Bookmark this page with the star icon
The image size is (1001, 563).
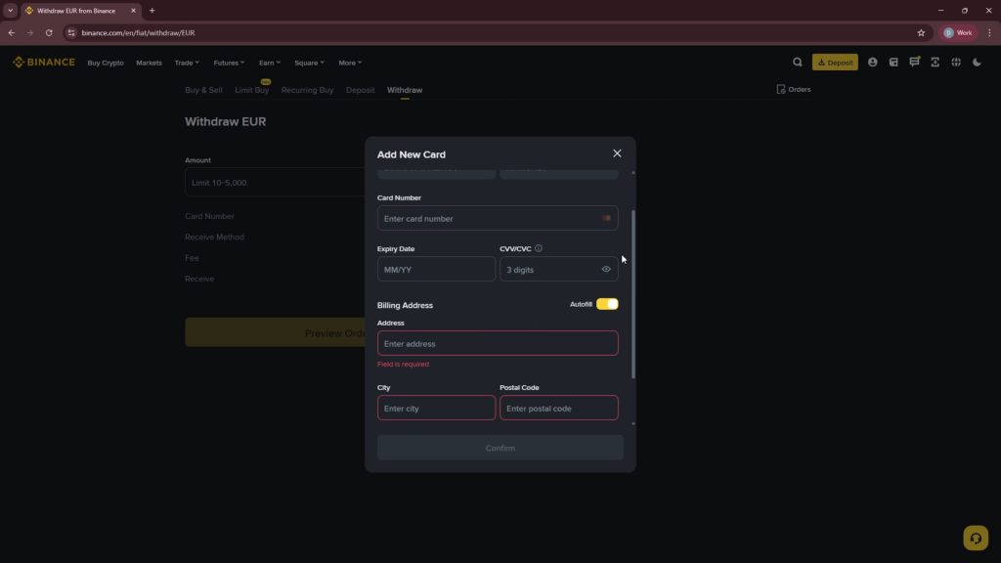921,32
